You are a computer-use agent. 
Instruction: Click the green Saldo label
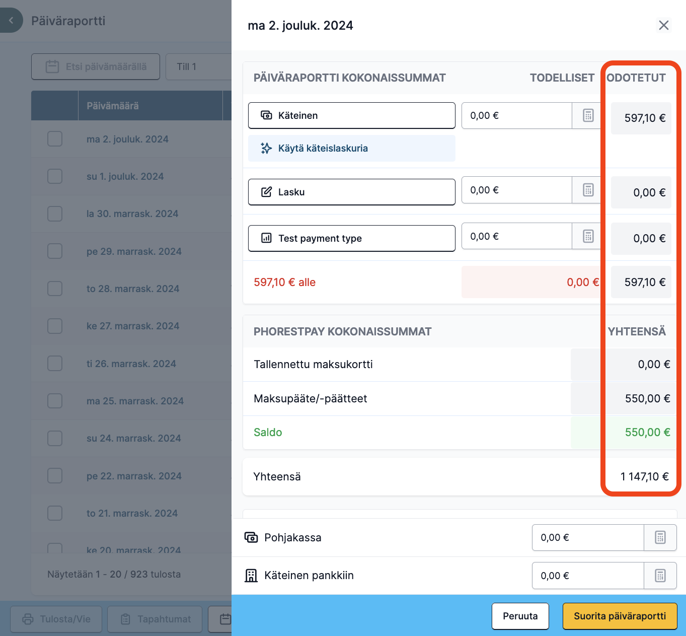(x=268, y=432)
